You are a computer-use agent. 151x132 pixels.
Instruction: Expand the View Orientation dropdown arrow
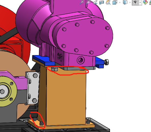coord(120,2)
